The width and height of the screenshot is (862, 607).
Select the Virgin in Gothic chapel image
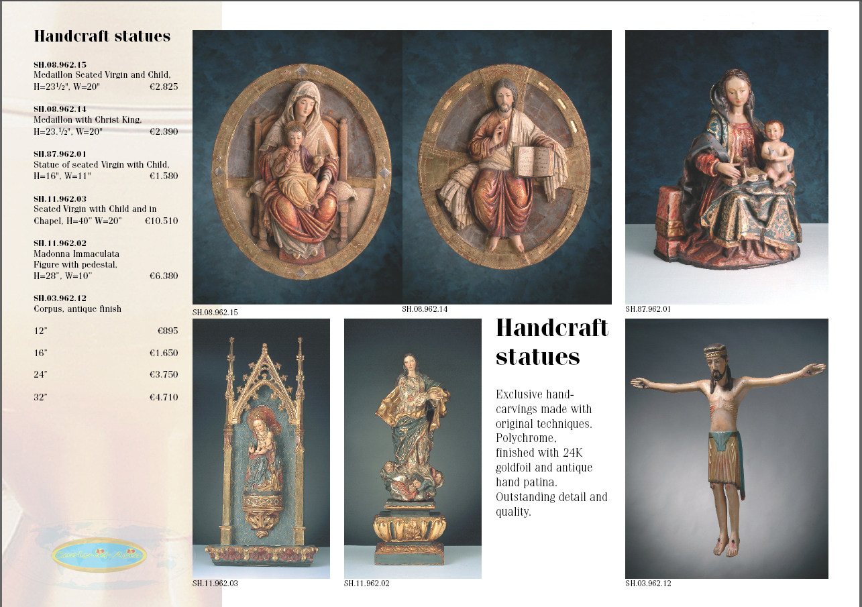[x=261, y=448]
